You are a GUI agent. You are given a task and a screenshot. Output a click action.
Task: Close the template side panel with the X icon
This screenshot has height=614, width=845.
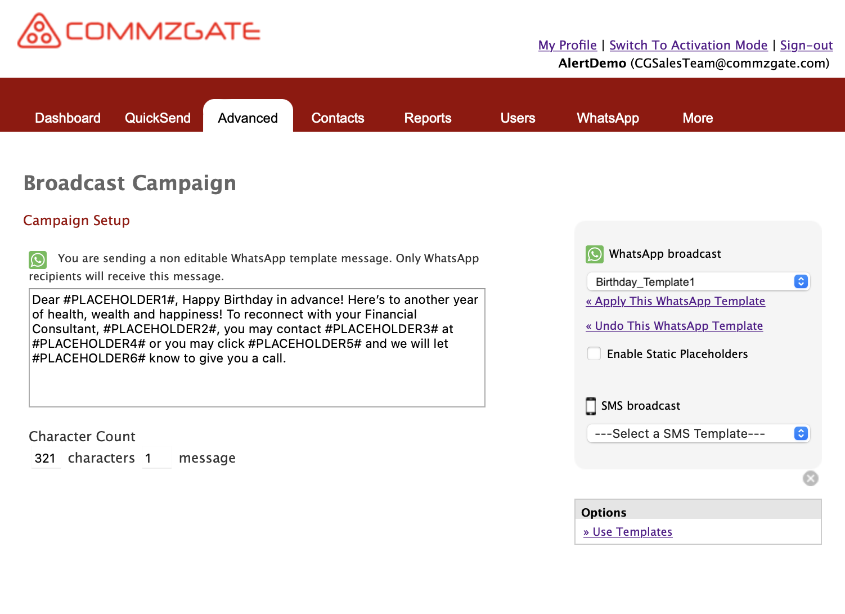pyautogui.click(x=811, y=478)
